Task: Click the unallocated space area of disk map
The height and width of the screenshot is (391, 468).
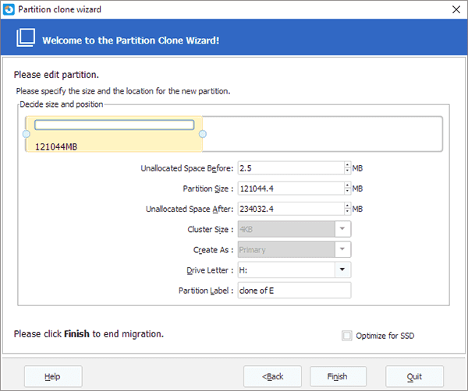Action: pyautogui.click(x=322, y=134)
